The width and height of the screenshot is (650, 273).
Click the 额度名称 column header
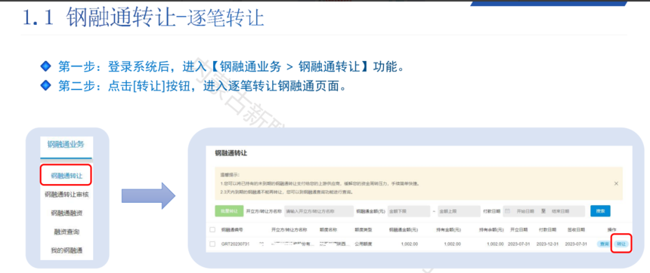[327, 229]
